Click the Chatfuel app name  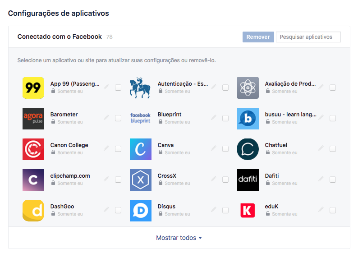276,145
